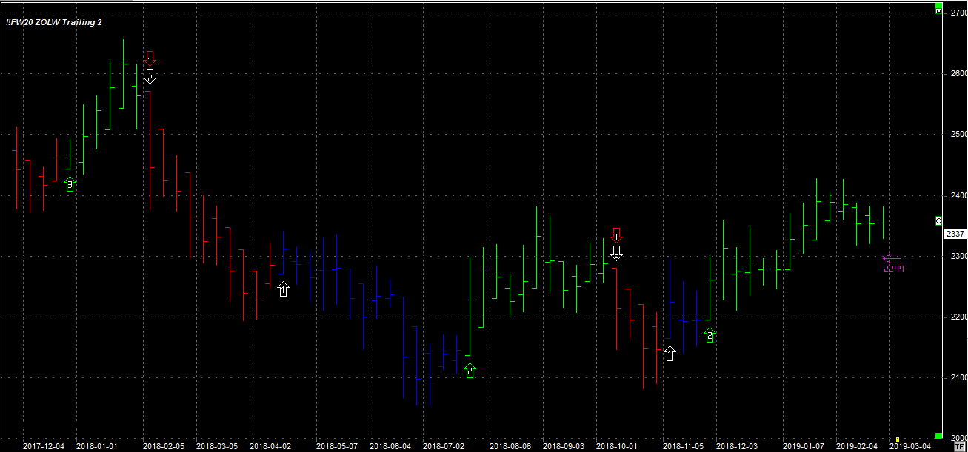Click the white up arrow near November 2018
The height and width of the screenshot is (452, 968).
(x=670, y=353)
